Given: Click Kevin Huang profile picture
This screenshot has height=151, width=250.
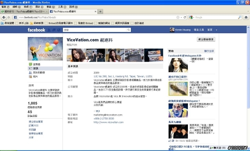Looking at the screenshot, I should click(x=172, y=30).
